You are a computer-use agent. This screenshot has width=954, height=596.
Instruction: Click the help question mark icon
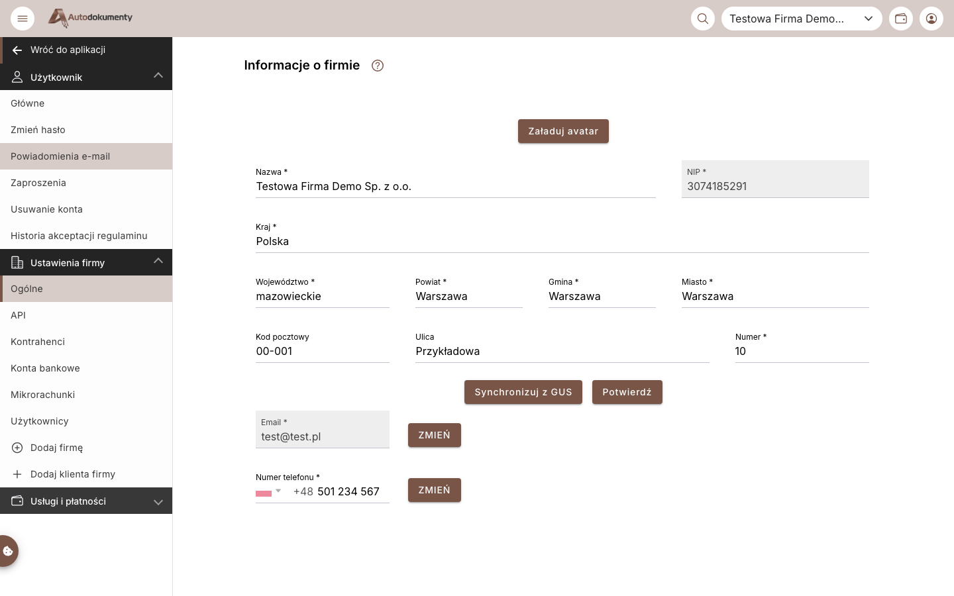pyautogui.click(x=378, y=66)
